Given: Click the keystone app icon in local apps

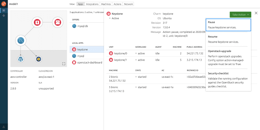Looking at the screenshot, I should click(x=74, y=49).
